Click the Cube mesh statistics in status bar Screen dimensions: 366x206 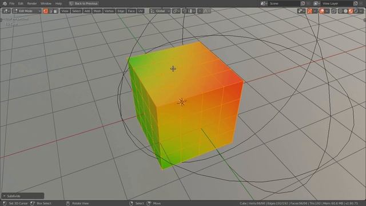click(299, 204)
